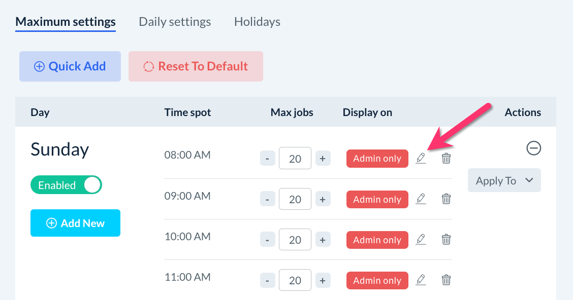
Task: Remove the 11:00 AM time spot
Action: tap(446, 280)
